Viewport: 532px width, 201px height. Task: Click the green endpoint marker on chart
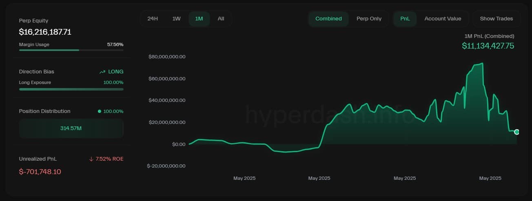[x=517, y=132]
